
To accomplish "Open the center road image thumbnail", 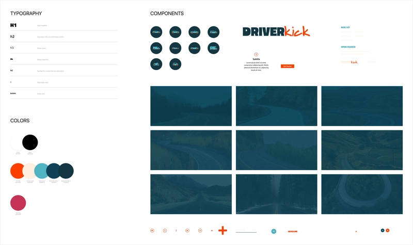I will 277,150.
